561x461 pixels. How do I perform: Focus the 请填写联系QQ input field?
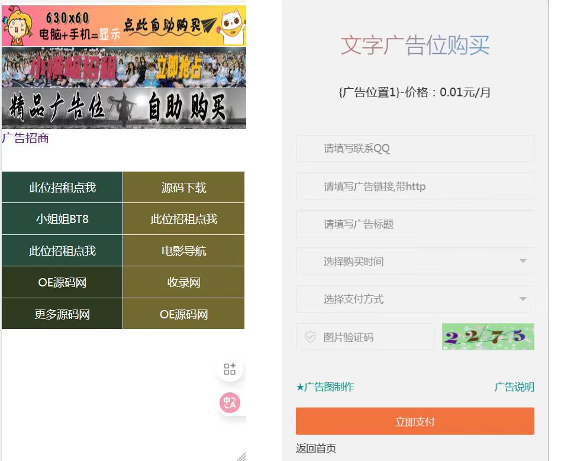coord(415,148)
